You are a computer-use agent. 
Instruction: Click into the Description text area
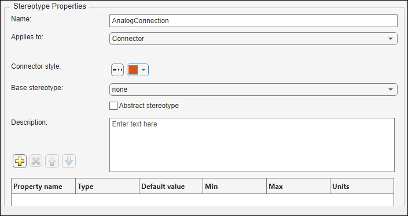(252, 145)
